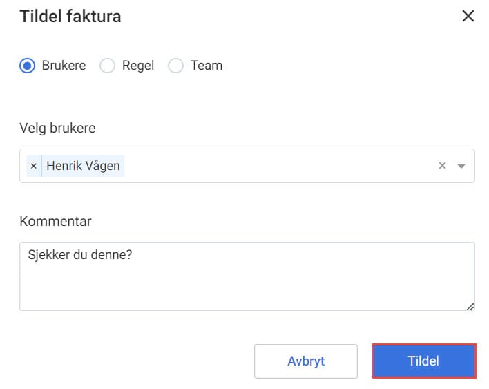Select the Team radio button
The height and width of the screenshot is (389, 489).
click(x=175, y=66)
